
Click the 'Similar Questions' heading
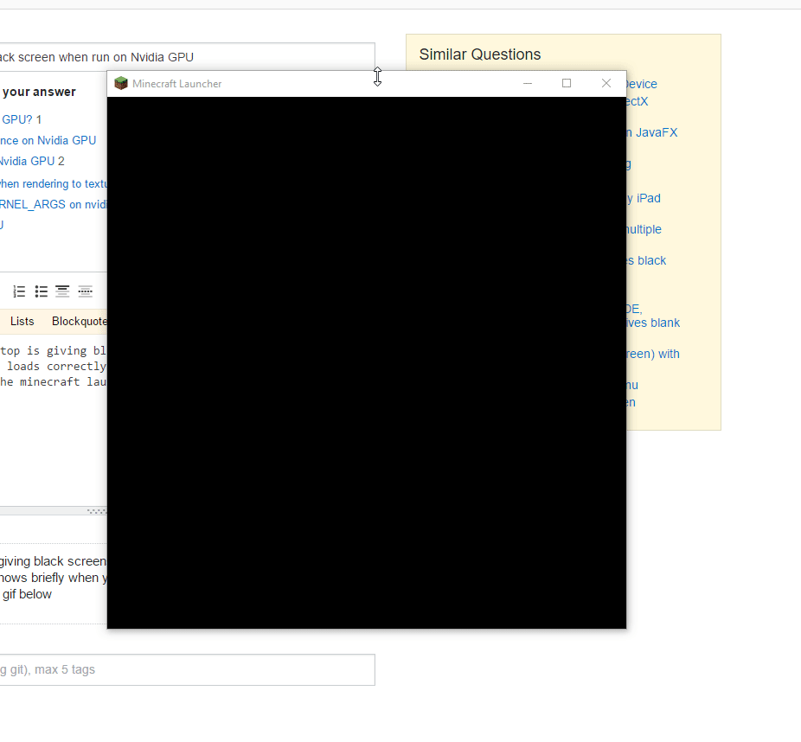click(480, 54)
